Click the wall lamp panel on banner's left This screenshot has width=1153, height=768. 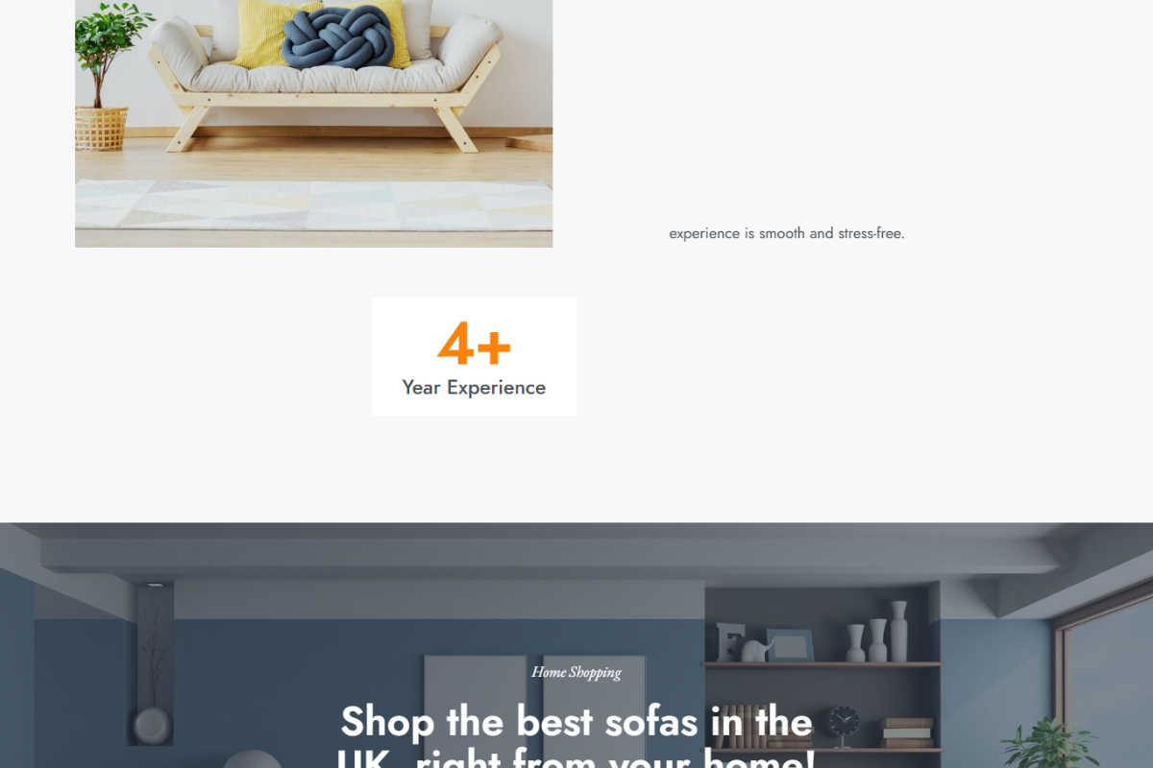coord(154,664)
